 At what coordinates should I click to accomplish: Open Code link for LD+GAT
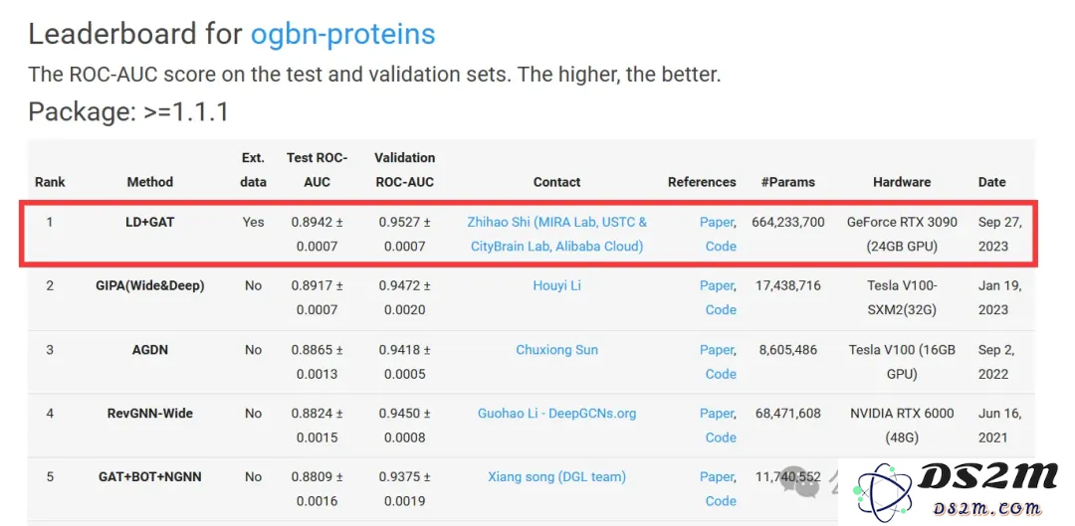point(721,246)
